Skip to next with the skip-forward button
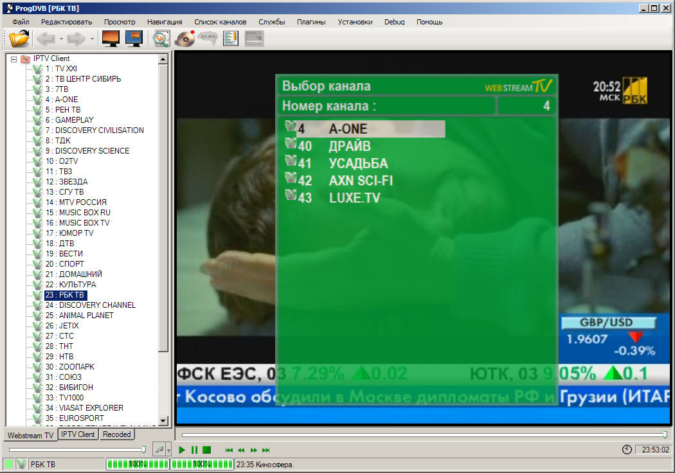The width and height of the screenshot is (675, 473). point(266,451)
